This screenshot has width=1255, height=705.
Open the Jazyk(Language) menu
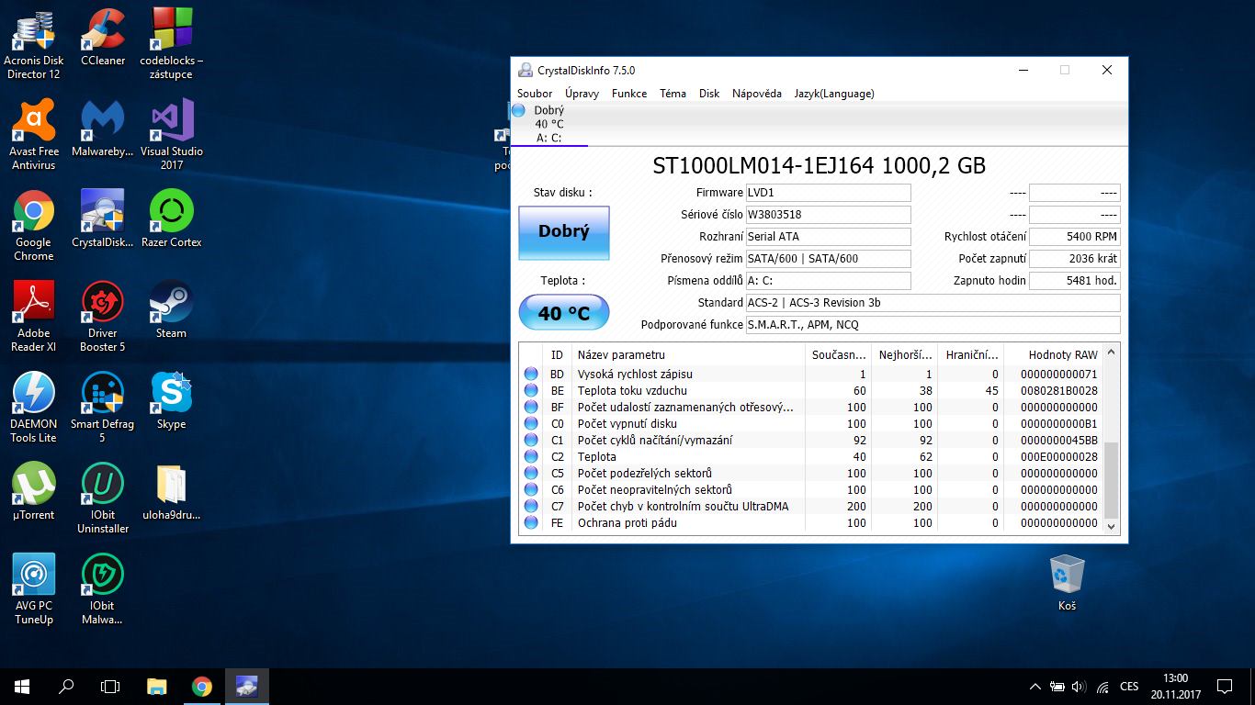[834, 94]
